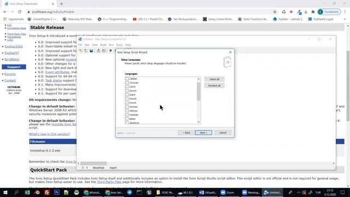Click the languages list scroll down arrow
Viewport: 350px width, 197px height.
pyautogui.click(x=199, y=122)
